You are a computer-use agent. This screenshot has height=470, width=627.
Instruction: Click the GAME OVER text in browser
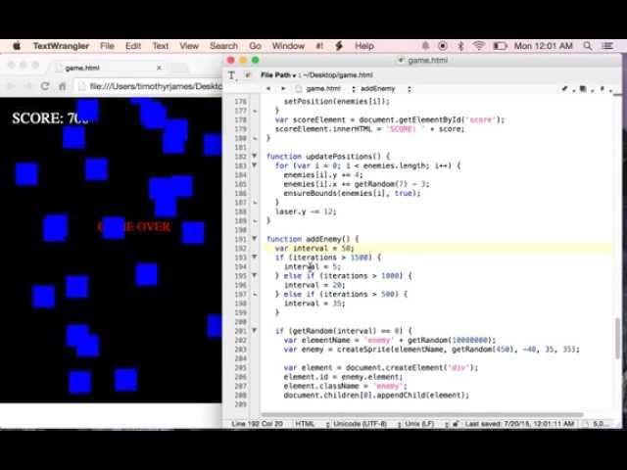(134, 227)
